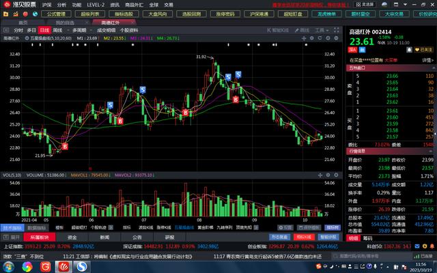Select the 技术指标 tab below chart
The width and height of the screenshot is (437, 273).
click(x=12, y=227)
